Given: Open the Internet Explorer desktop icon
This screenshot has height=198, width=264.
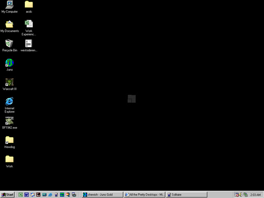Looking at the screenshot, I should (9, 101).
